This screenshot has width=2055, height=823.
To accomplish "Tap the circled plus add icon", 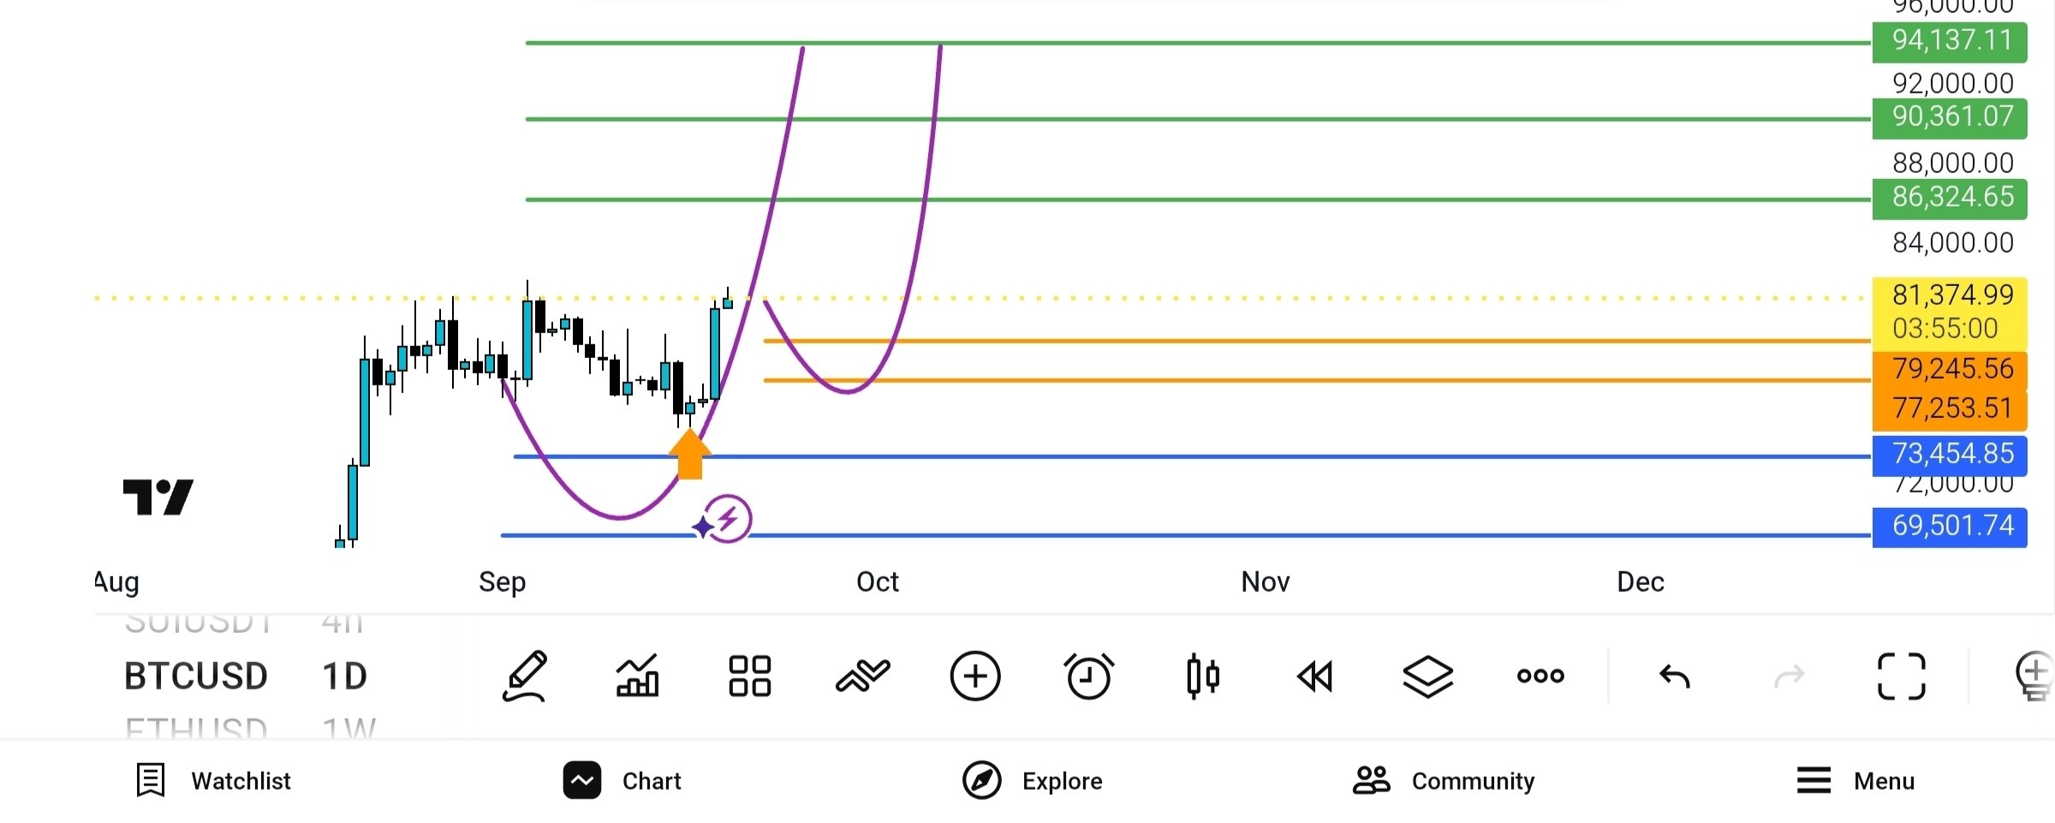I will click(975, 677).
